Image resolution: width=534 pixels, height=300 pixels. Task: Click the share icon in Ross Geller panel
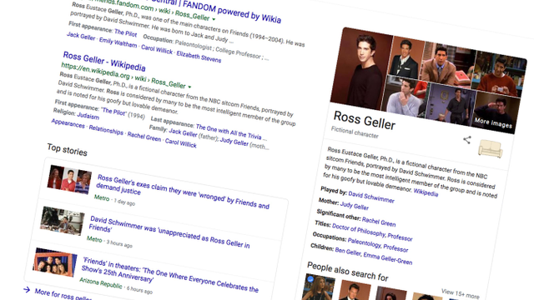point(467,139)
